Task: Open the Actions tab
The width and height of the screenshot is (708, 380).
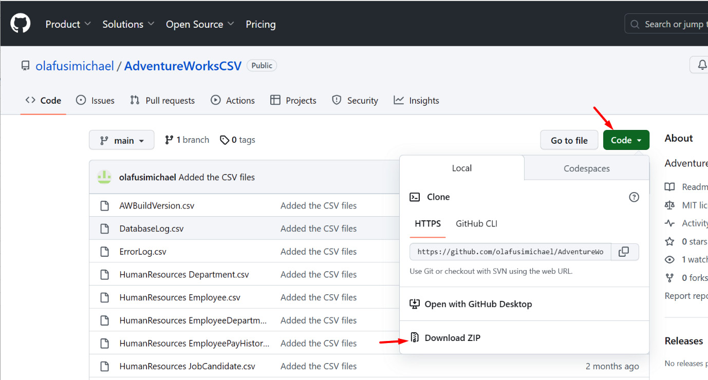Action: tap(233, 100)
